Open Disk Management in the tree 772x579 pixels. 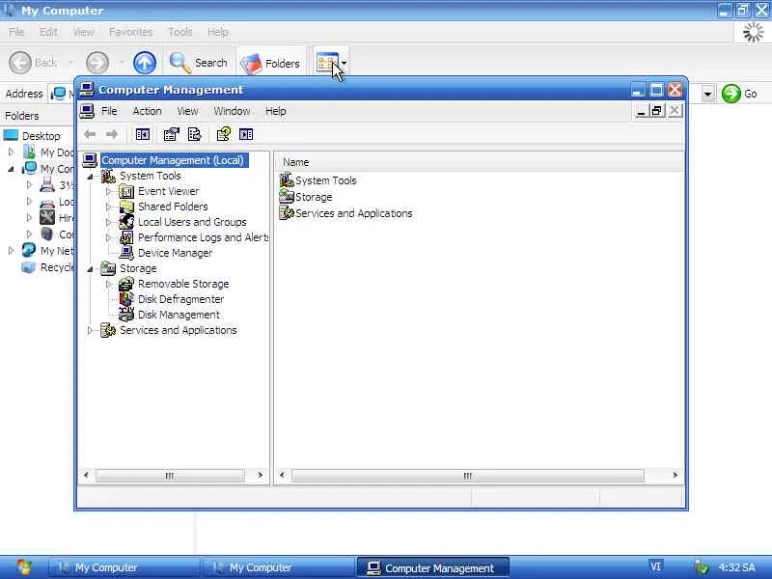click(179, 315)
